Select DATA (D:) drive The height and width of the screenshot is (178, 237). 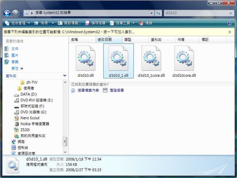pos(25,94)
